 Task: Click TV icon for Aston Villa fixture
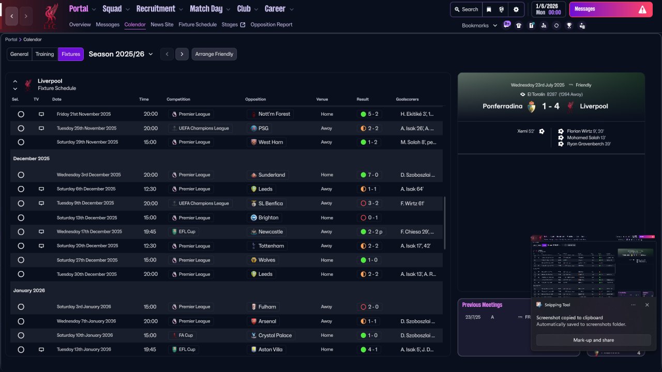tap(41, 350)
